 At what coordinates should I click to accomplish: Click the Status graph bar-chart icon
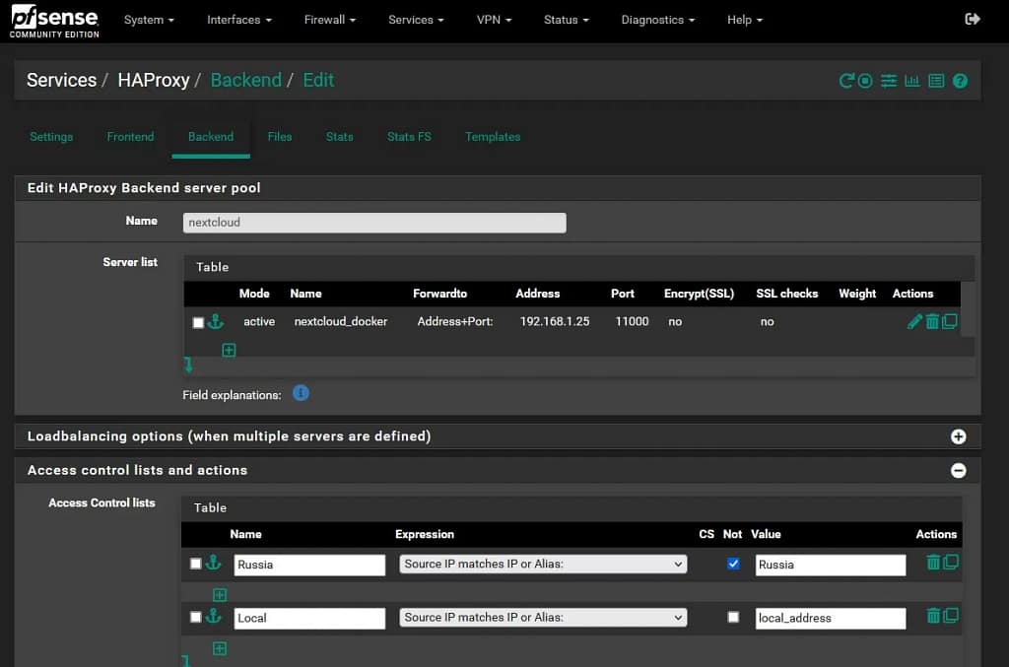(912, 81)
